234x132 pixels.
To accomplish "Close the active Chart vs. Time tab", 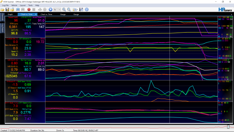I will (36, 14).
